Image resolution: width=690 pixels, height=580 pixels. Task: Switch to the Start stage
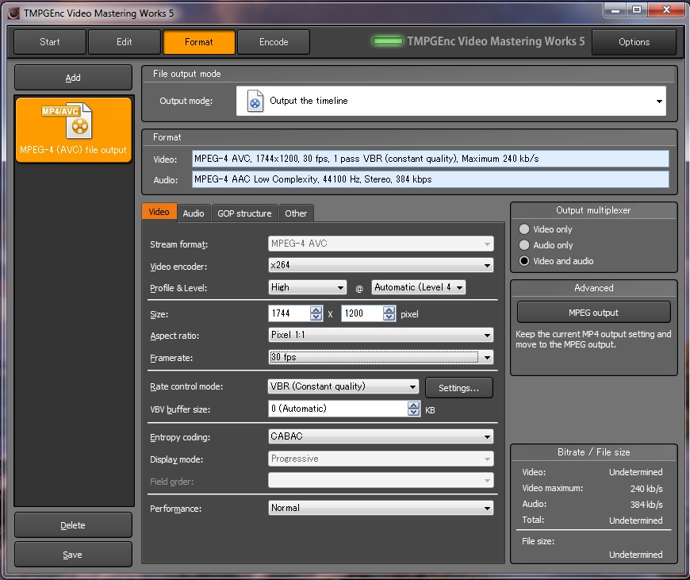point(50,42)
